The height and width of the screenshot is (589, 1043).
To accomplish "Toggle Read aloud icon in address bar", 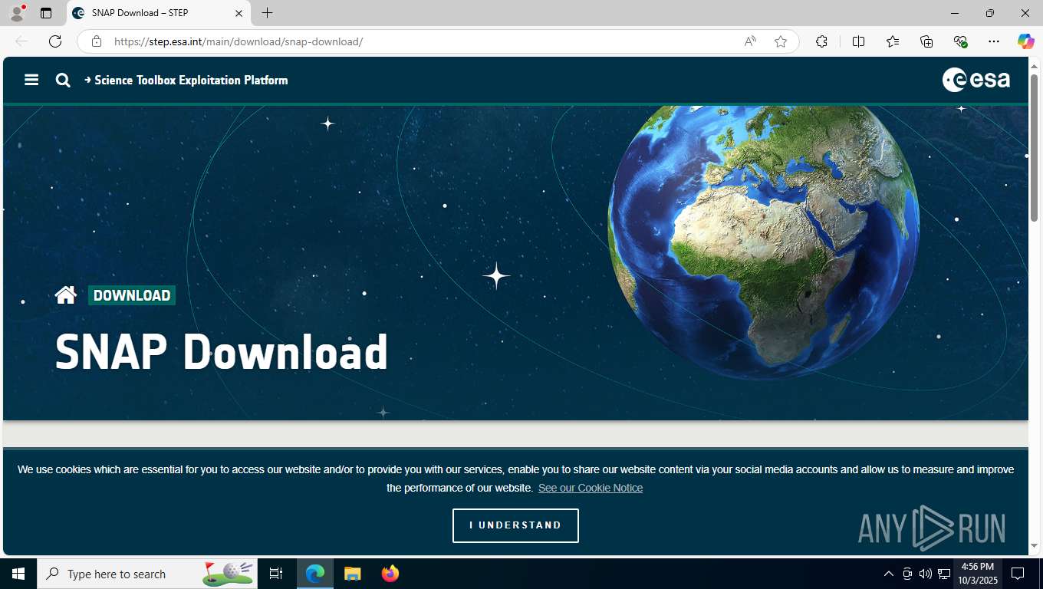I will point(750,41).
